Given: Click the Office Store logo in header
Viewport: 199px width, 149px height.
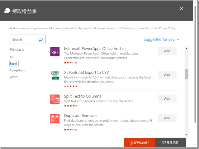Looking at the screenshot, I should pyautogui.click(x=7, y=11).
